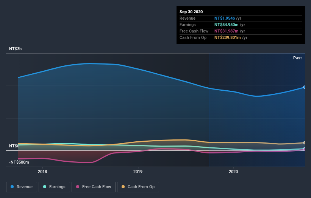Click the orange Cash From Op endpoint marker
Screen dimensions: 311x198
coord(305,142)
